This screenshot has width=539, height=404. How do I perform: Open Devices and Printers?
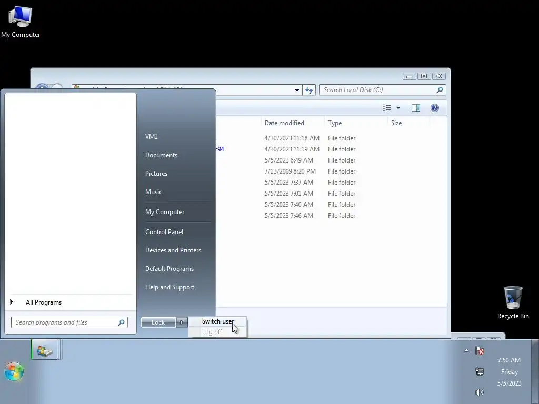173,250
